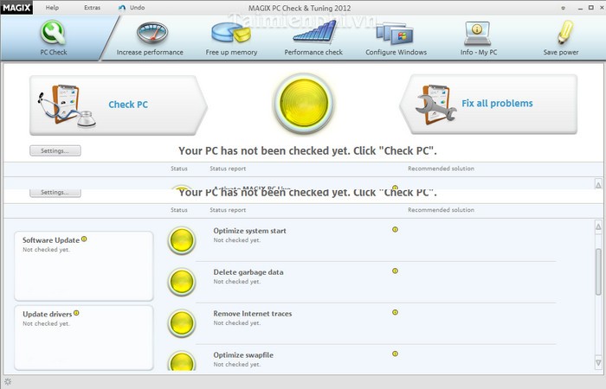Open the Help menu
This screenshot has height=389, width=606.
coord(52,7)
